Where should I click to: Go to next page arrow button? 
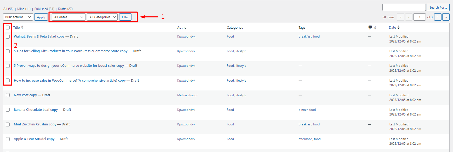(x=438, y=17)
